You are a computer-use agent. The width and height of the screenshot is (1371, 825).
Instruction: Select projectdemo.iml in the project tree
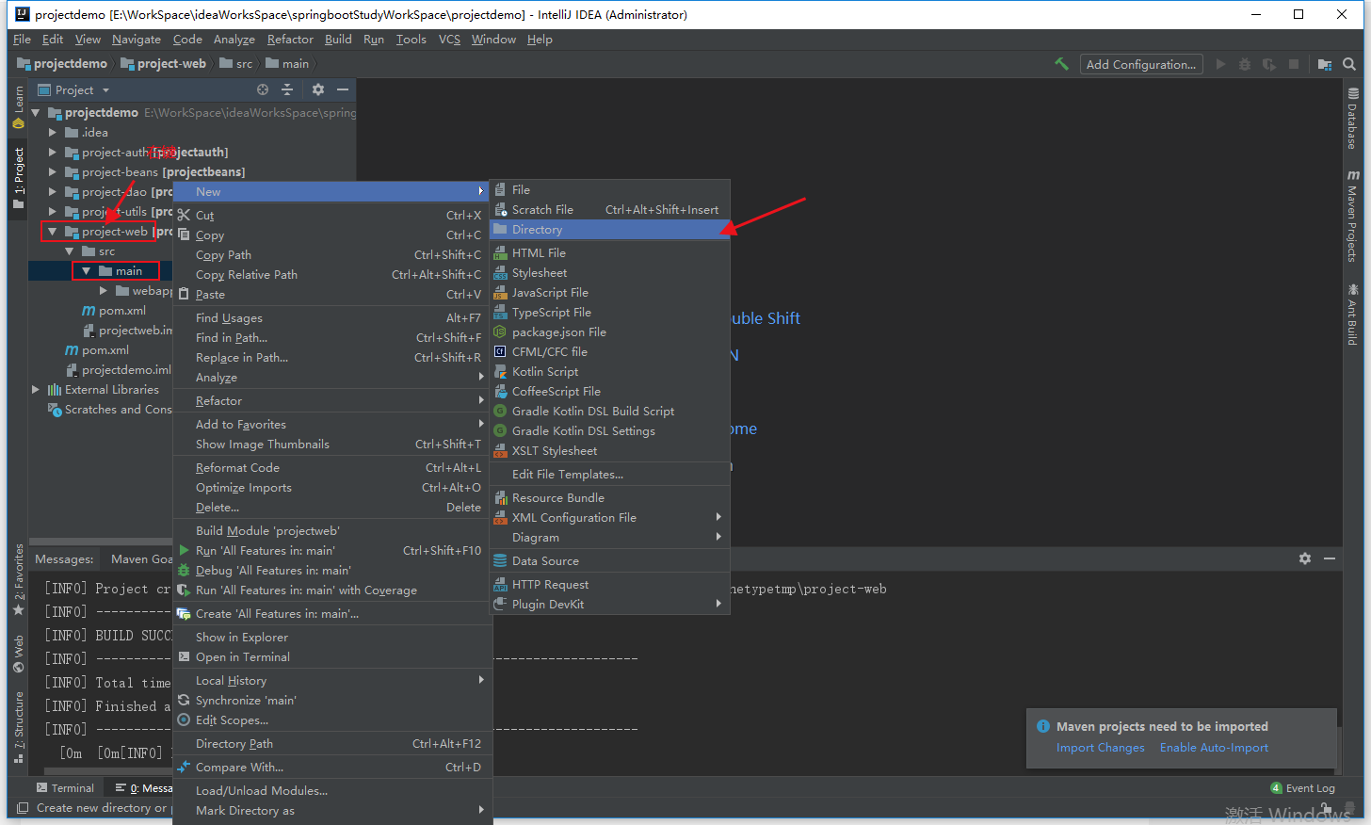click(x=118, y=370)
